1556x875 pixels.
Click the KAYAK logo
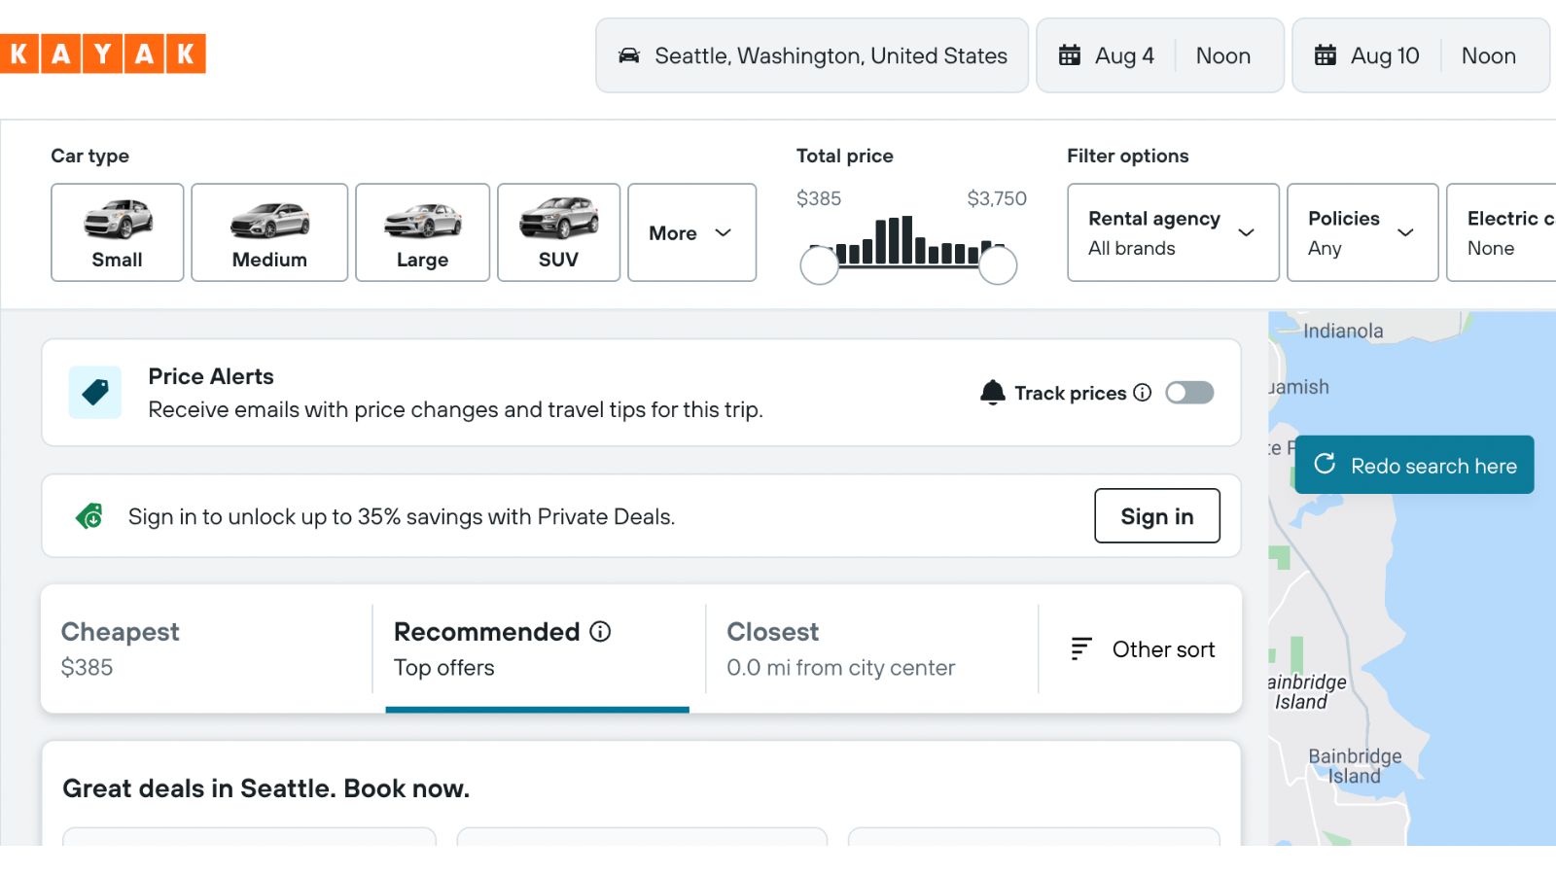pos(102,54)
